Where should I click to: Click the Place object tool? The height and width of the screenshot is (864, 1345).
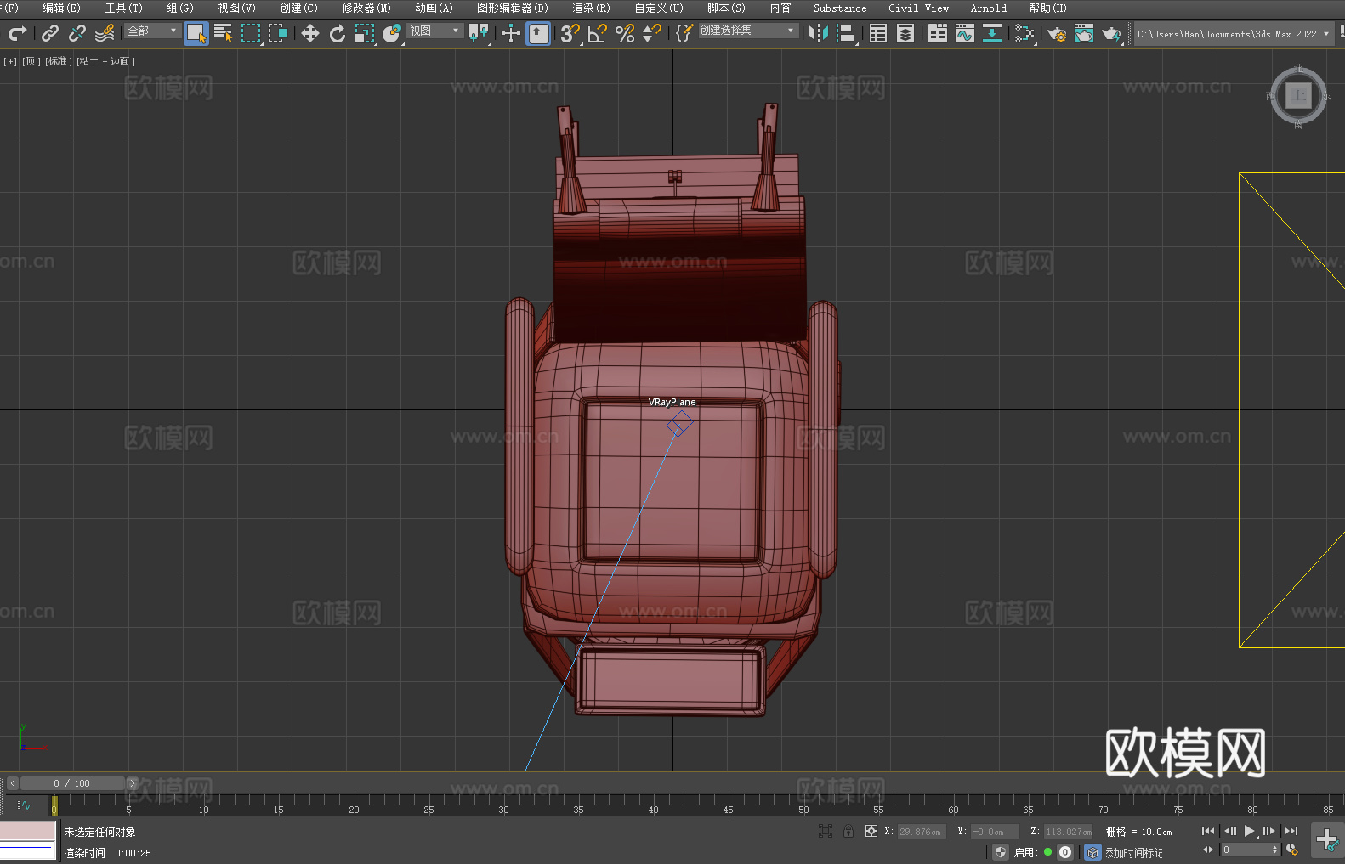click(392, 33)
